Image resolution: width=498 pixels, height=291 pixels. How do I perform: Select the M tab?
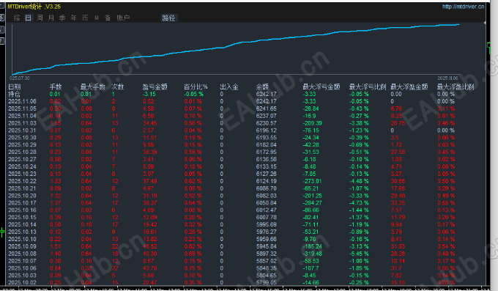click(x=96, y=18)
